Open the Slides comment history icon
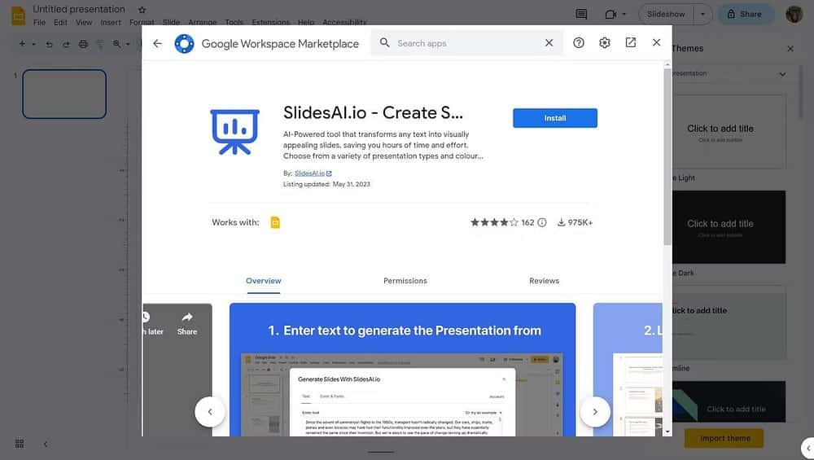 pyautogui.click(x=581, y=14)
